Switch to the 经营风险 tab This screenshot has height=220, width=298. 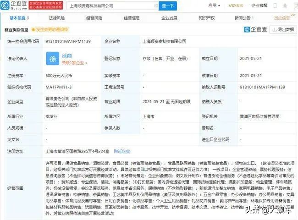coord(94,18)
